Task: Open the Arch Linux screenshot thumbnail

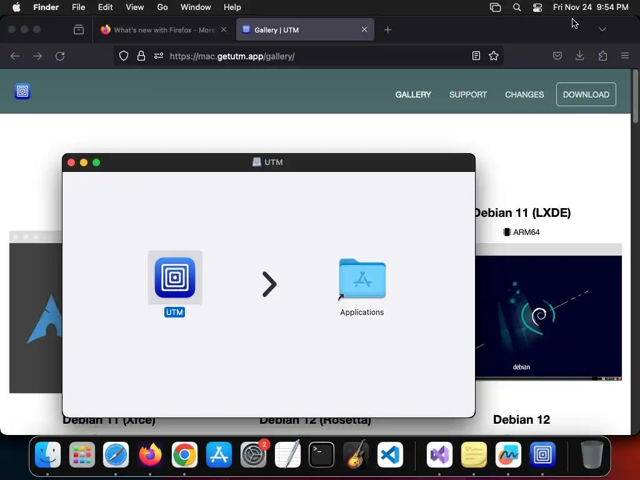Action: pos(36,312)
